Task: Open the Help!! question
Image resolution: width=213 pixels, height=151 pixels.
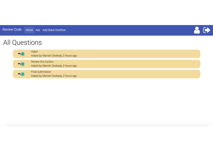Action: pos(34,52)
